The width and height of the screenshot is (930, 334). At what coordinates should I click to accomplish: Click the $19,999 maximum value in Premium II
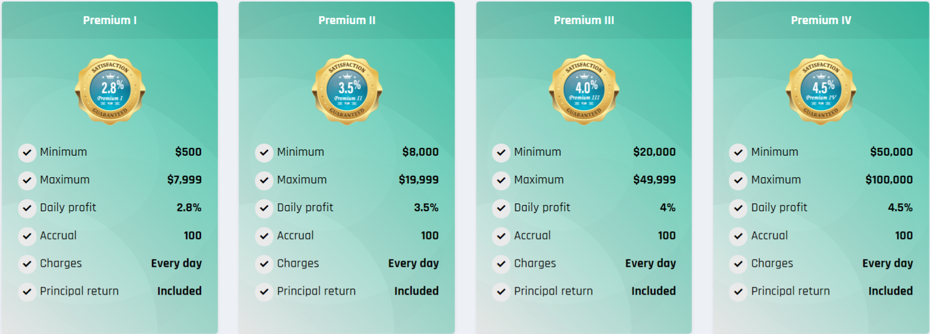coord(418,180)
